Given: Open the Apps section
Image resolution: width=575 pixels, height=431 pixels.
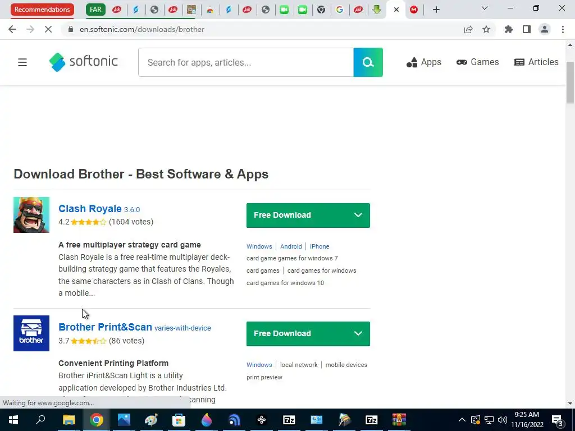Looking at the screenshot, I should click(x=423, y=62).
